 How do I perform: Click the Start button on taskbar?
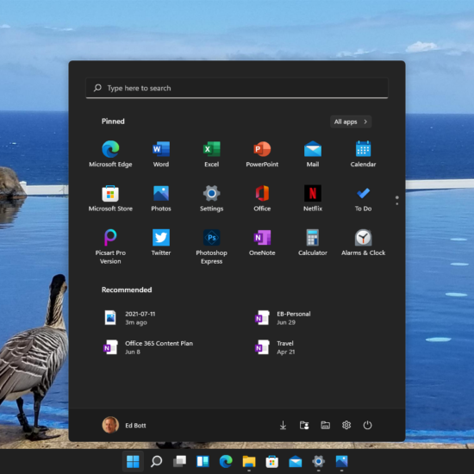click(x=133, y=461)
